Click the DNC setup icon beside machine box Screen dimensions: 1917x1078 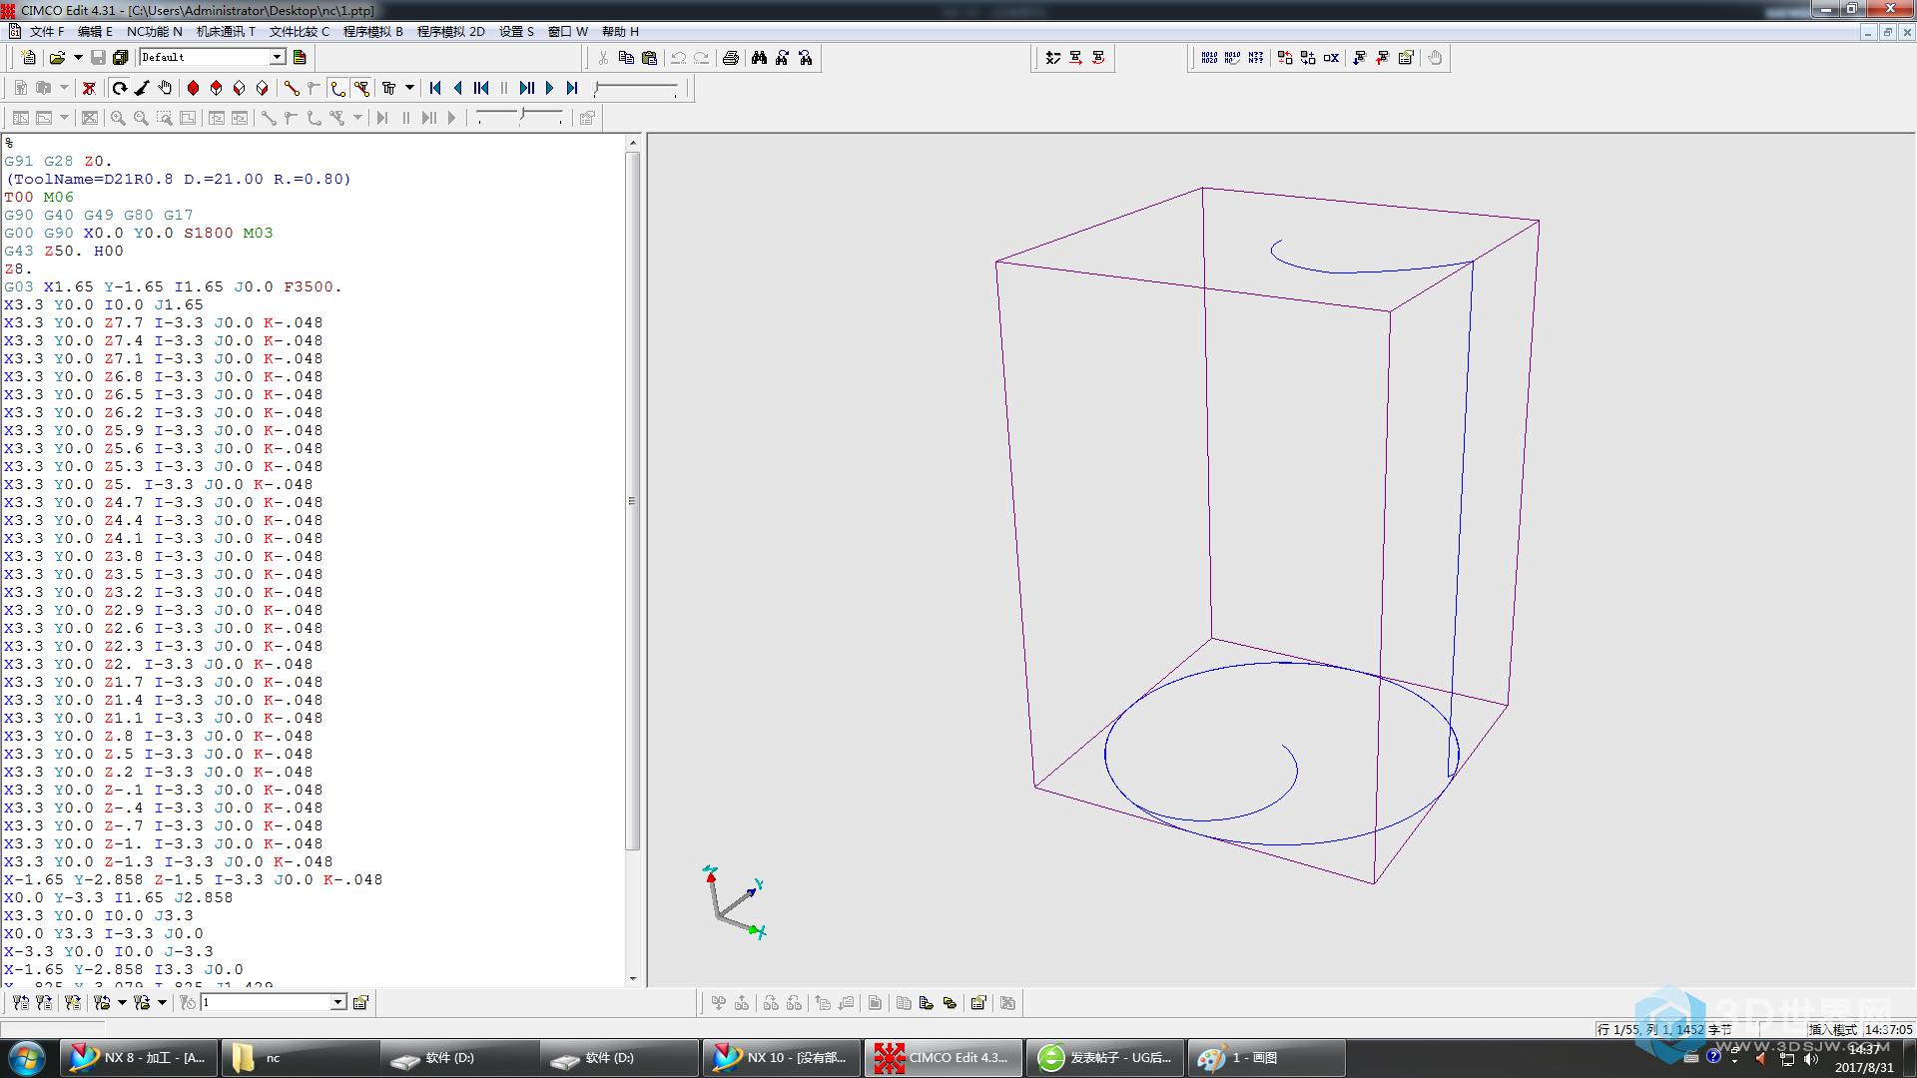pyautogui.click(x=360, y=1002)
